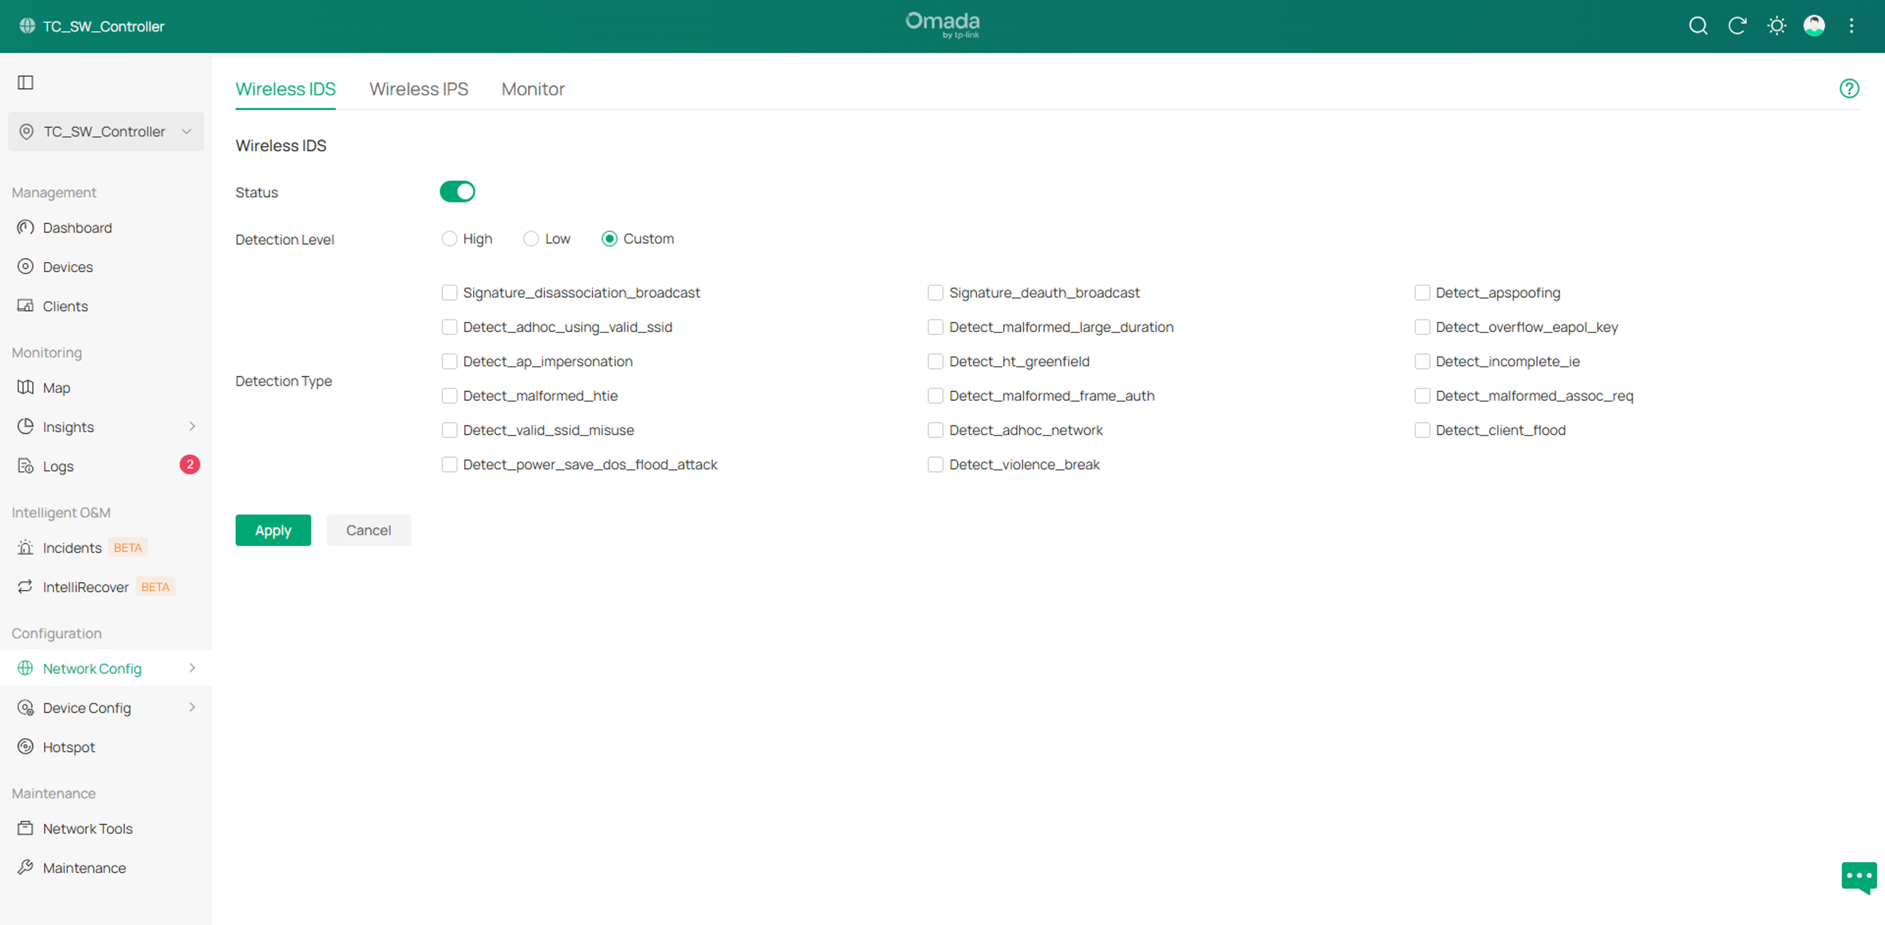Check Detect_adhoc_network

coord(935,430)
